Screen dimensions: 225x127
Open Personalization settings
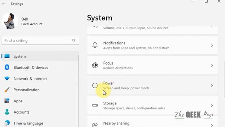coord(40,90)
